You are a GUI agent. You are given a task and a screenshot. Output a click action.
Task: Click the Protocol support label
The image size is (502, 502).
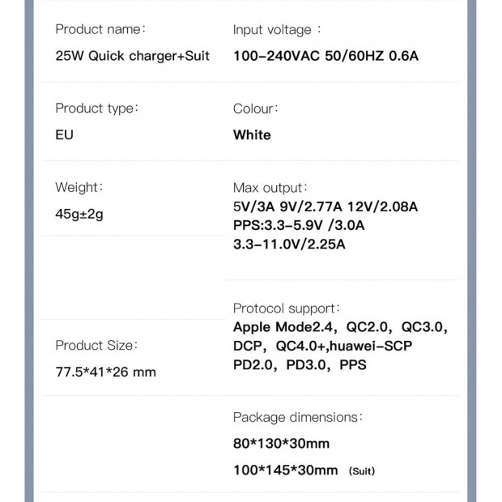click(x=286, y=308)
